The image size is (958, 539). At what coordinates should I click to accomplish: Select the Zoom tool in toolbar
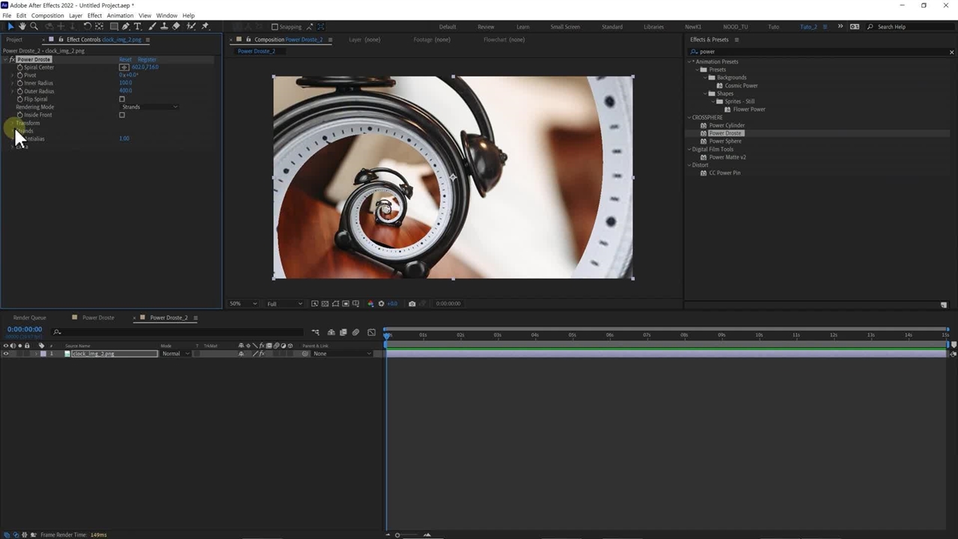34,26
